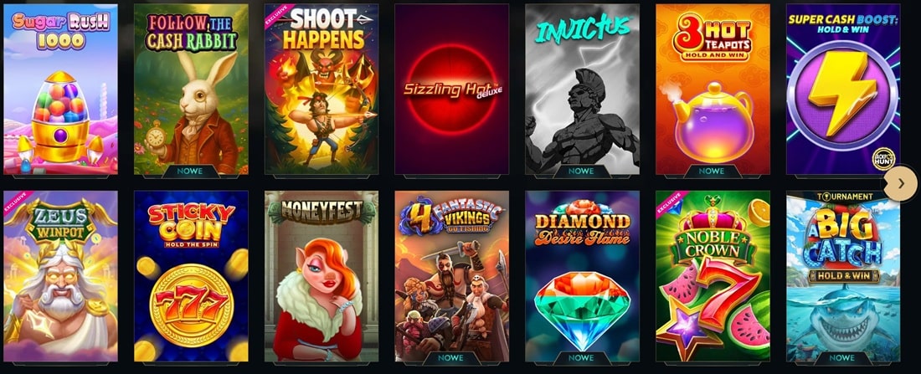The width and height of the screenshot is (921, 374).
Task: Open Super Cash Boost Hold & Win
Action: [843, 90]
